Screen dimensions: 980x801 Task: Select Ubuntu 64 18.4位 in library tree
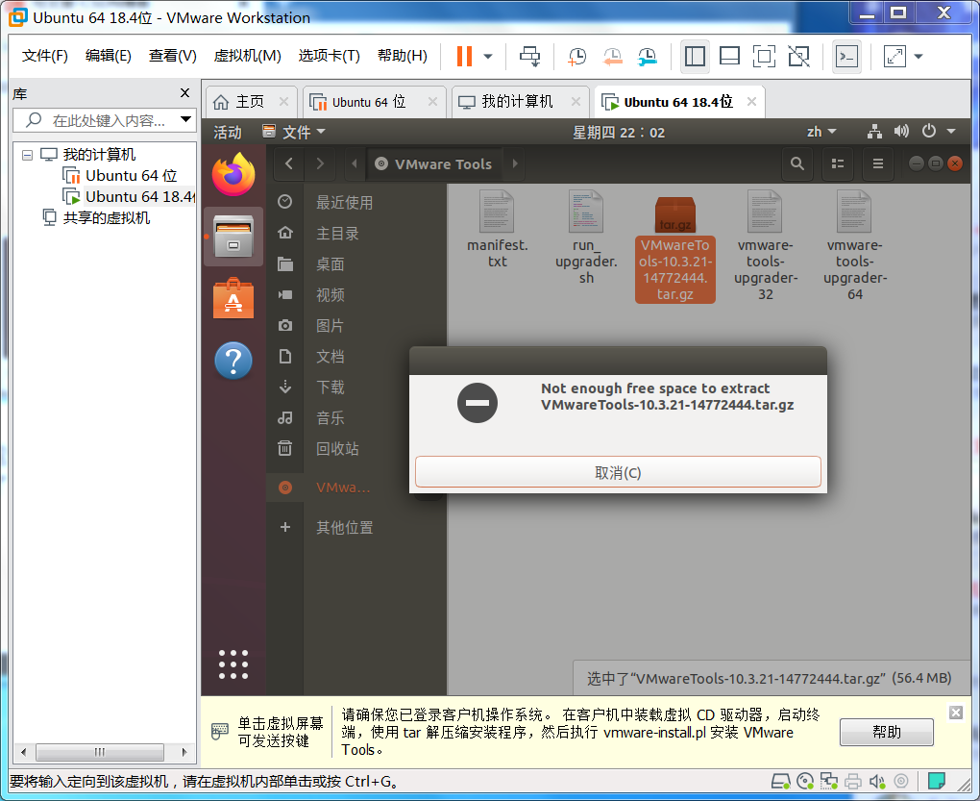pyautogui.click(x=130, y=197)
